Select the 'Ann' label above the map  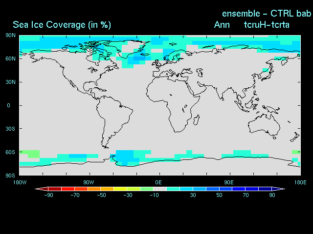pyautogui.click(x=222, y=25)
